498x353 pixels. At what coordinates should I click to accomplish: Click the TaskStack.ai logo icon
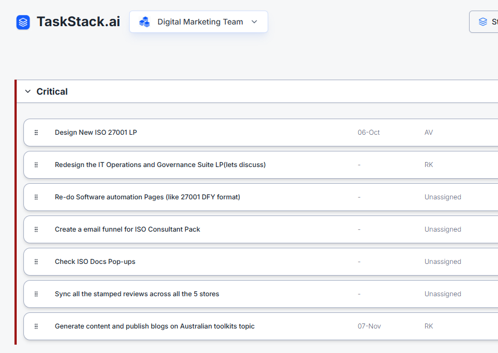(x=22, y=22)
